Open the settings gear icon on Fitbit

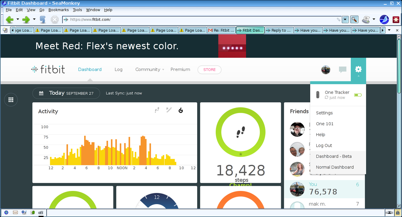(358, 69)
